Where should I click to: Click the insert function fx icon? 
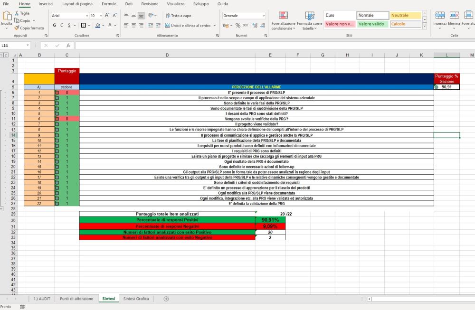click(68, 46)
